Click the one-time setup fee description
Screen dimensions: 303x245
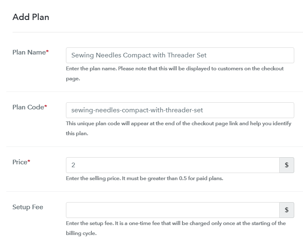176,228
